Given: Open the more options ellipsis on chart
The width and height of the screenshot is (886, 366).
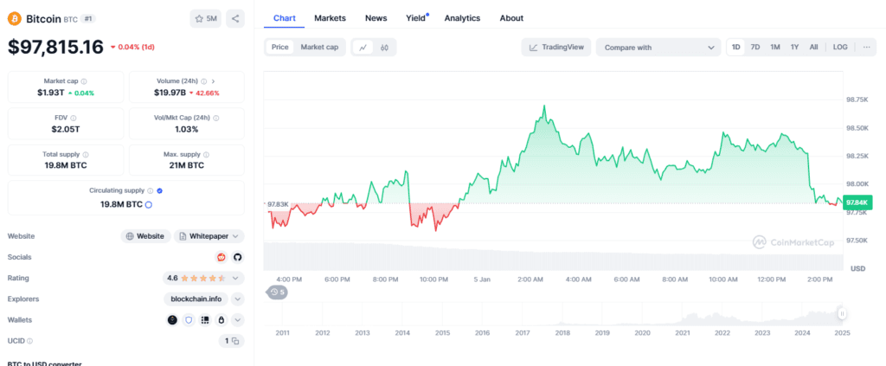Looking at the screenshot, I should click(x=866, y=48).
